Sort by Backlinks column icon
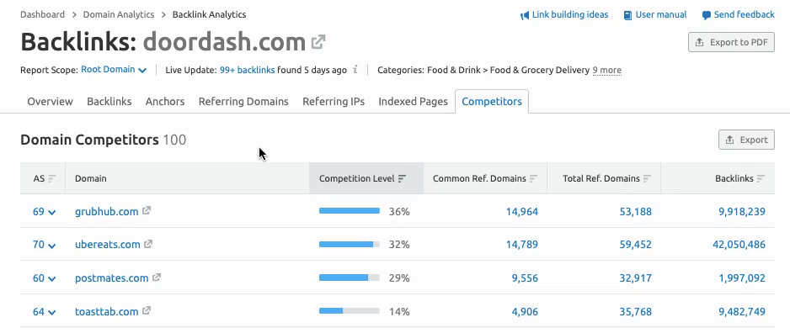The height and width of the screenshot is (333, 790). (x=761, y=178)
